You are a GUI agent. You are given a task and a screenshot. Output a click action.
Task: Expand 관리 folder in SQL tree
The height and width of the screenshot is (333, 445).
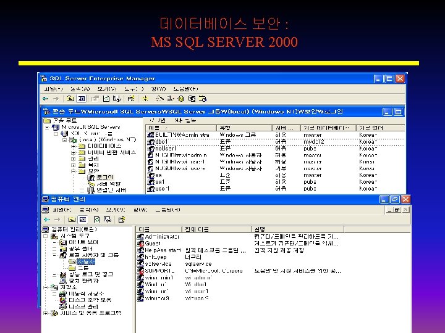click(x=73, y=159)
